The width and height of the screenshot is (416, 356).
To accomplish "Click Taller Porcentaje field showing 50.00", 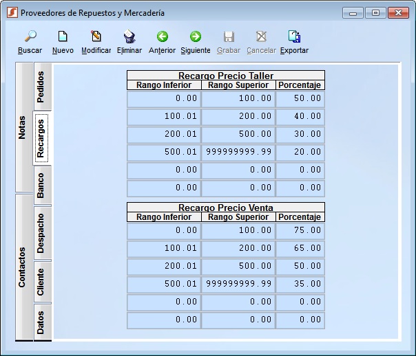I will coord(300,98).
